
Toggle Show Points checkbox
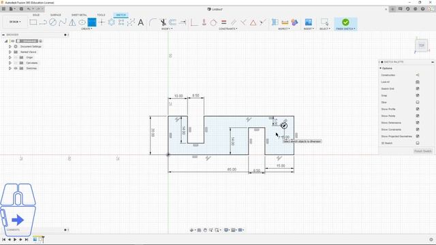(418, 116)
